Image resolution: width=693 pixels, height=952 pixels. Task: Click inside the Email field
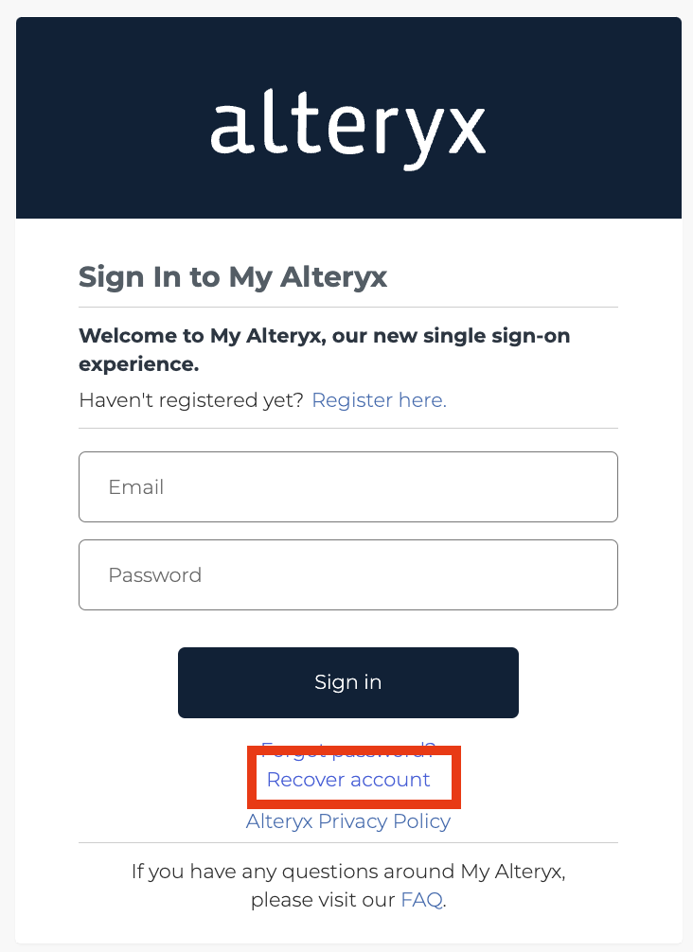pos(348,486)
